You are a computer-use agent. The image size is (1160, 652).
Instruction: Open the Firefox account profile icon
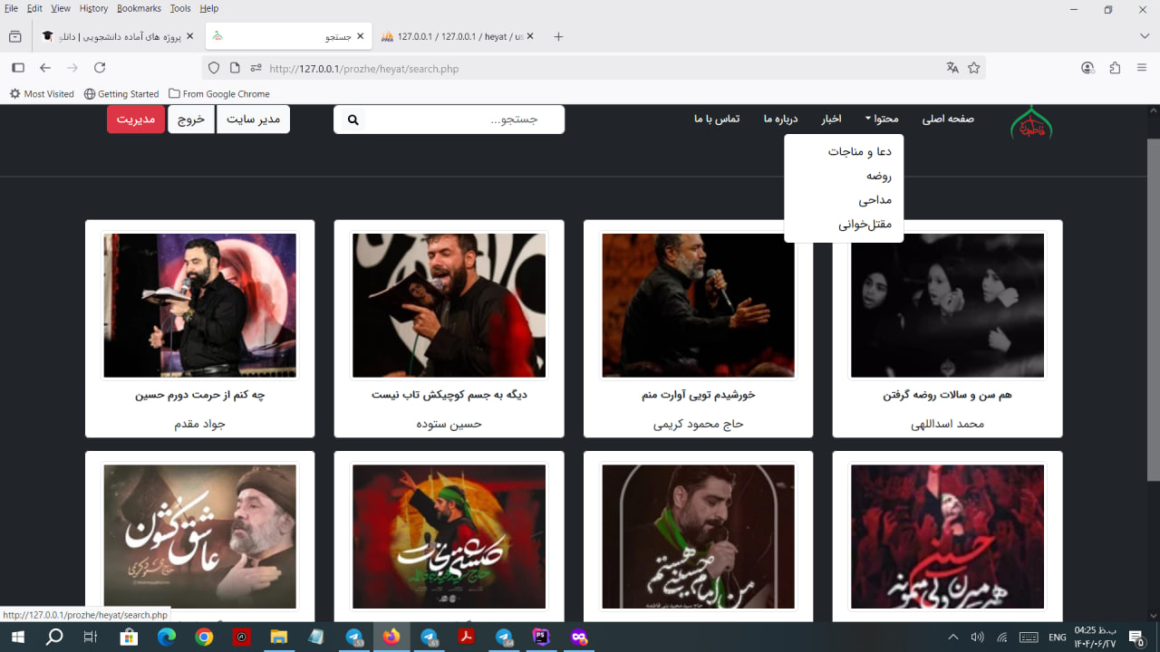1087,68
